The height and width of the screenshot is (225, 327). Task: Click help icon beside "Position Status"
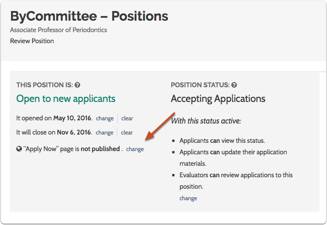(234, 85)
